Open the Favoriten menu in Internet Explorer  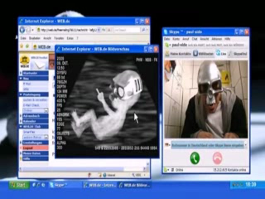59,38
